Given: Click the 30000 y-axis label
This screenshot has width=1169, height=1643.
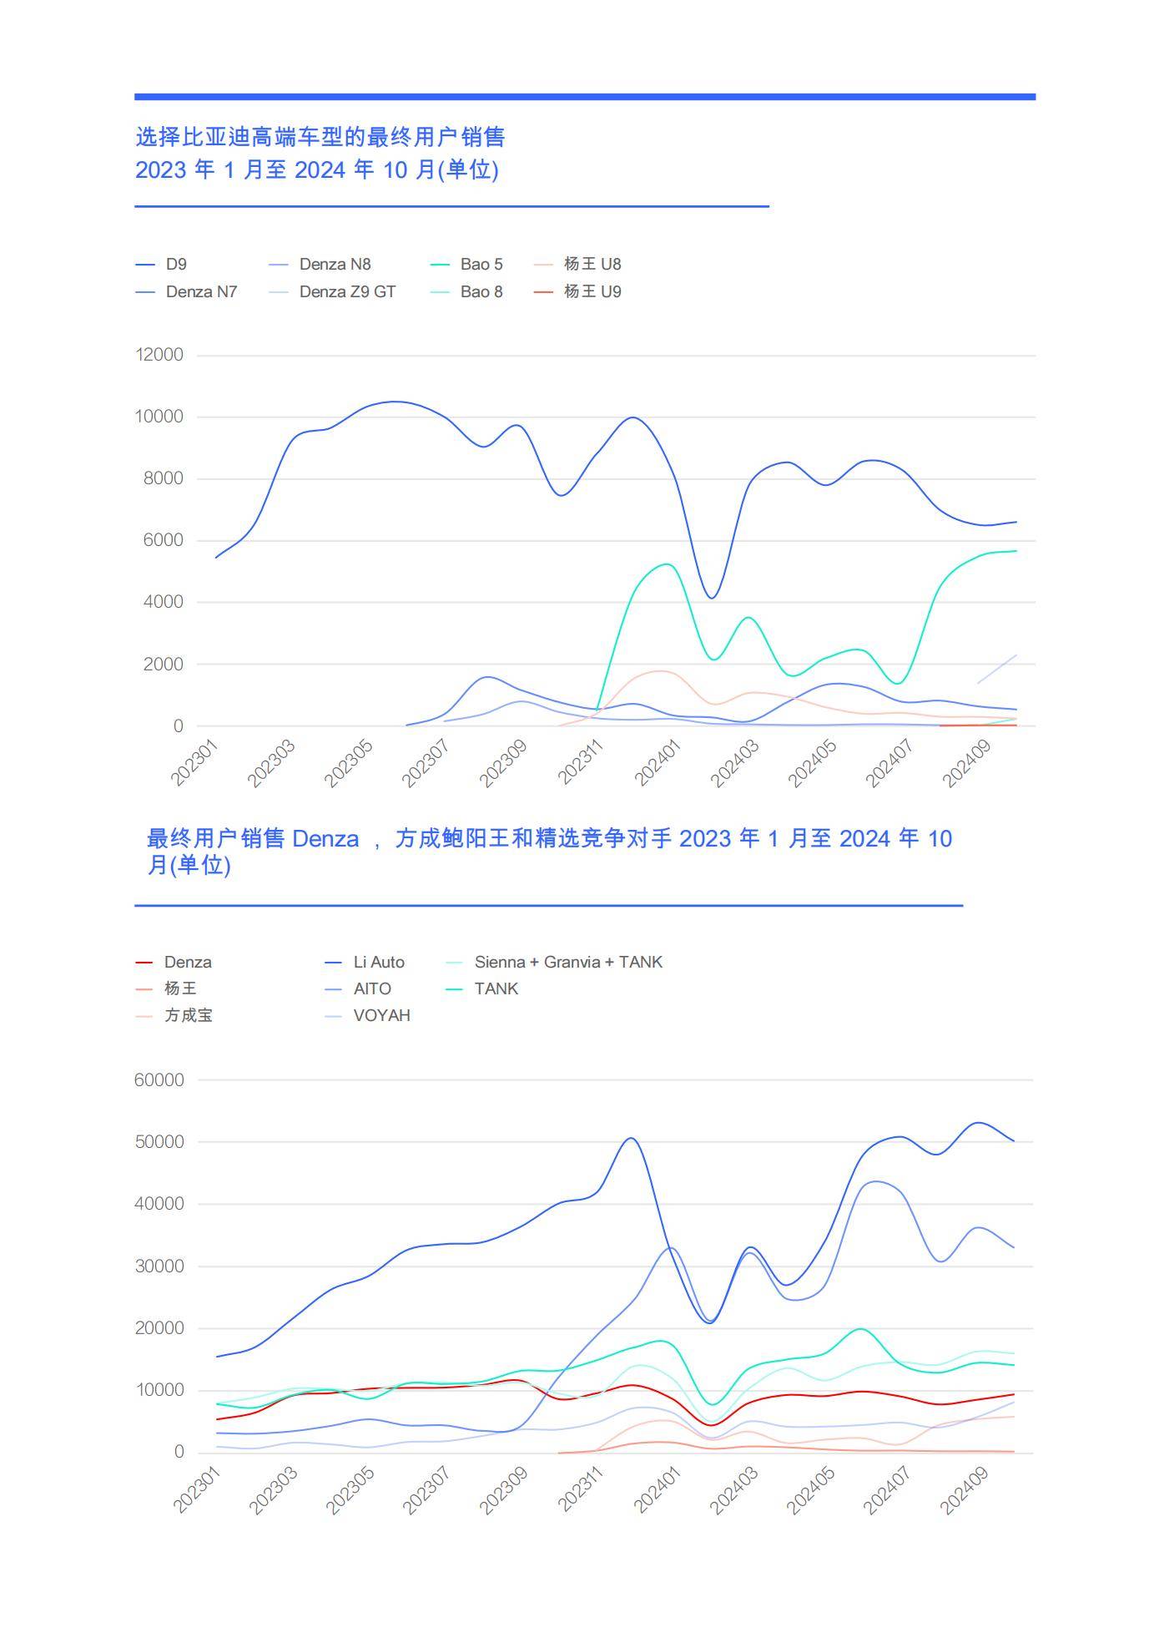Looking at the screenshot, I should 159,1266.
